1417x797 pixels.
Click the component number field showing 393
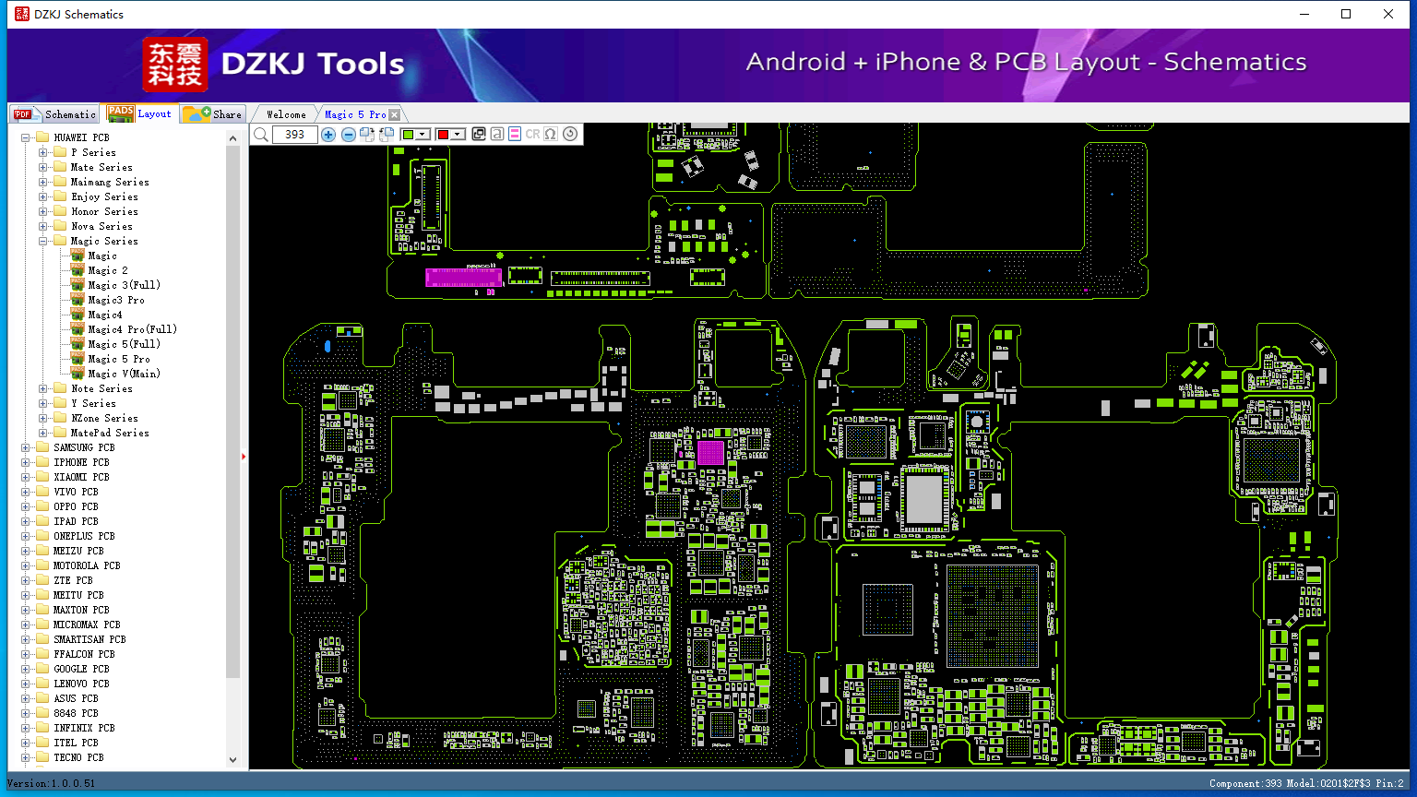click(295, 135)
